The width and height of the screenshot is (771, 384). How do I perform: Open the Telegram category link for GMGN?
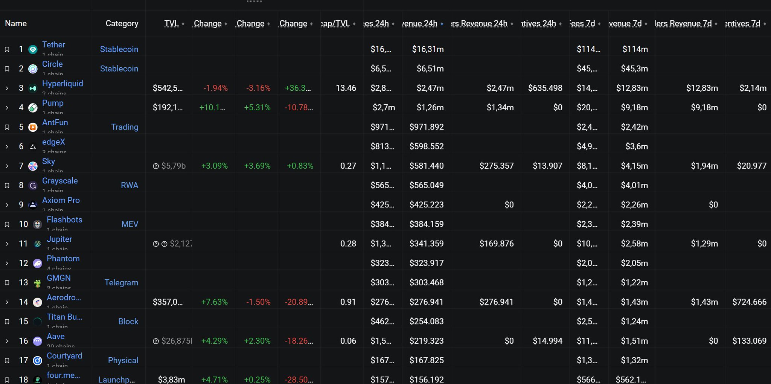click(121, 283)
